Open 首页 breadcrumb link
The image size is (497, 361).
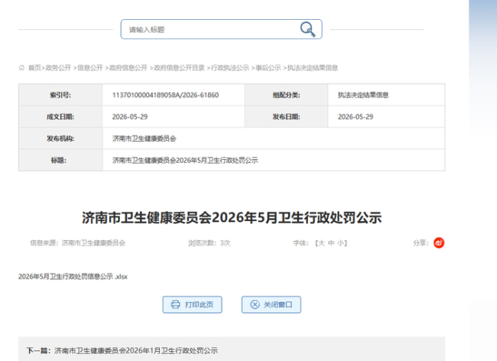click(x=34, y=68)
